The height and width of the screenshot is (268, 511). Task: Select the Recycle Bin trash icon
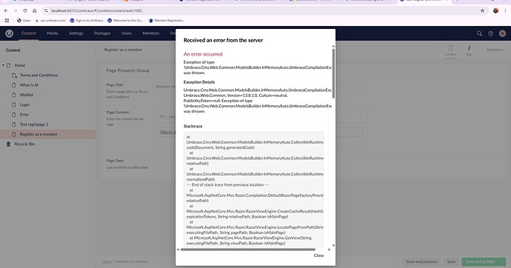coord(8,144)
